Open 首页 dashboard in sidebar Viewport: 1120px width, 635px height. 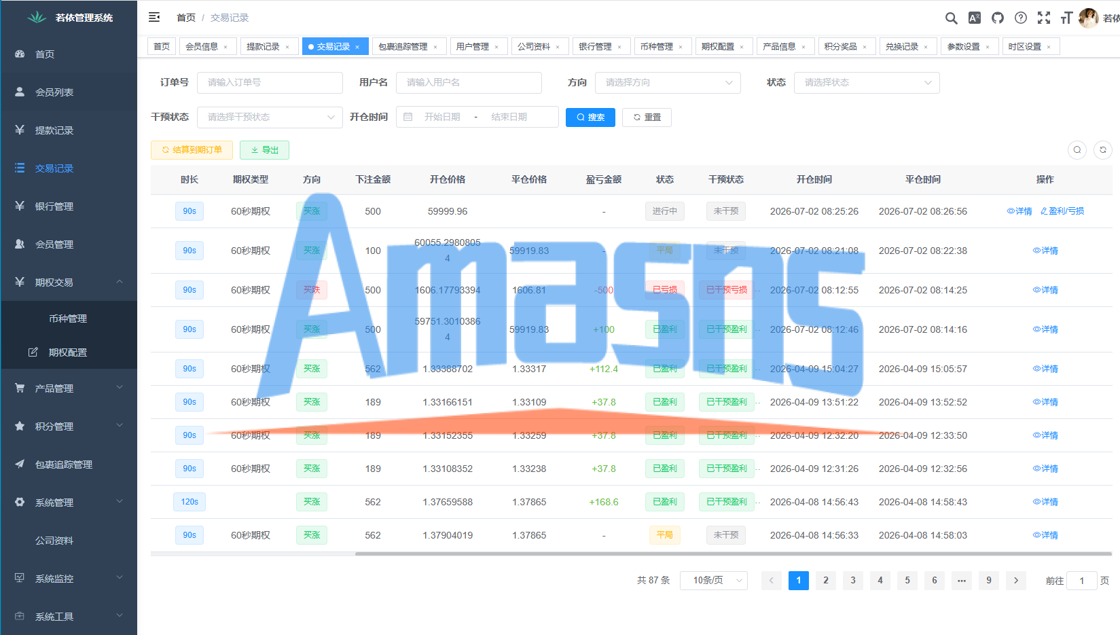pyautogui.click(x=69, y=54)
